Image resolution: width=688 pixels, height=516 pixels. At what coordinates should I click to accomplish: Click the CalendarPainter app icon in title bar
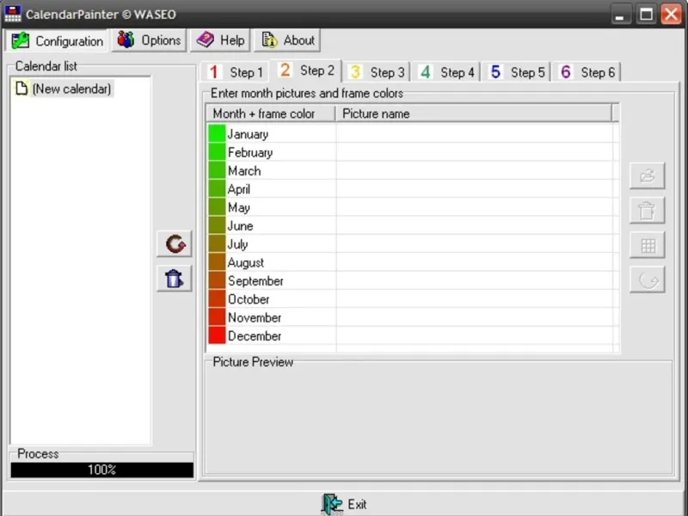point(12,14)
